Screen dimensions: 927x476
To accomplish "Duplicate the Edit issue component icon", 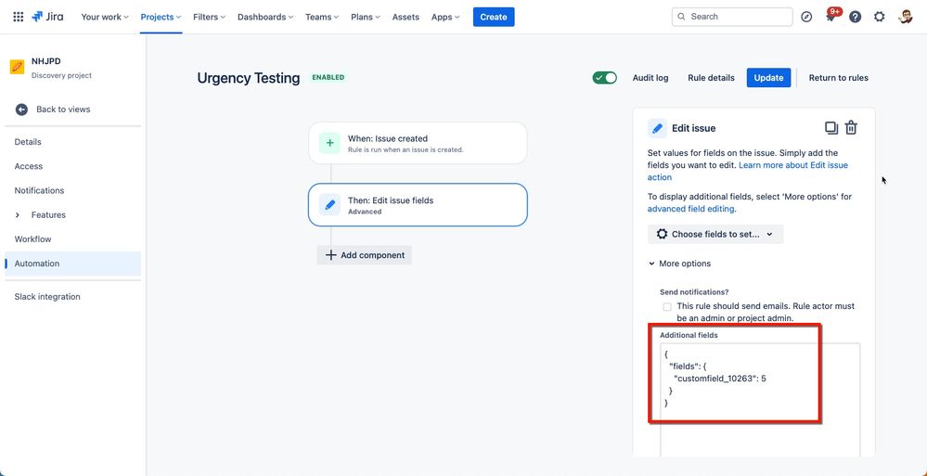I will (831, 128).
